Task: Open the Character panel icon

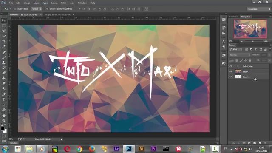Action: [224, 42]
